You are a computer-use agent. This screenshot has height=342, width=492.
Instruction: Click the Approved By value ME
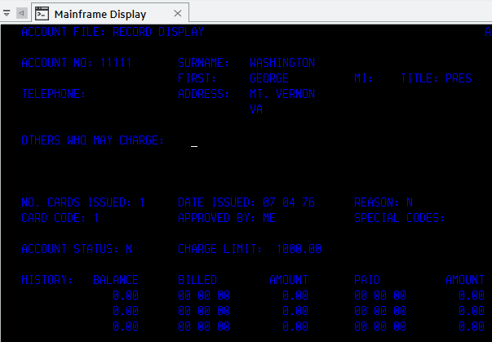click(269, 218)
